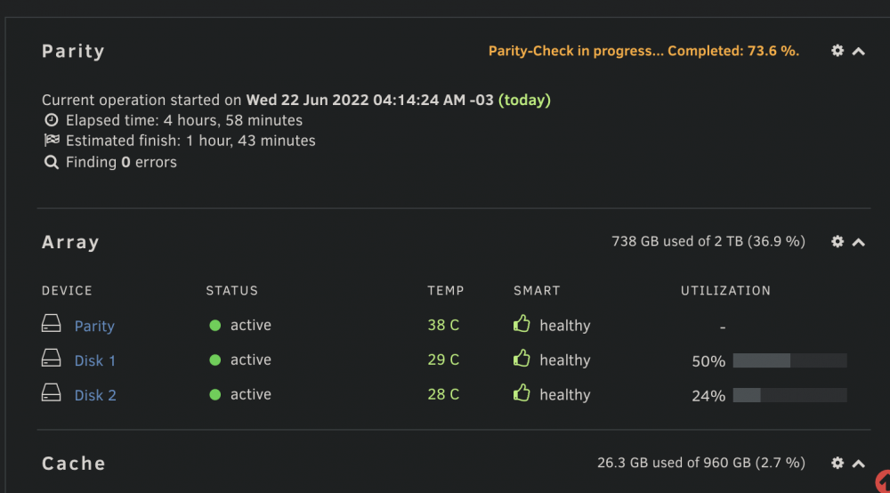Click the Disk 2 utilization bar

tap(790, 395)
